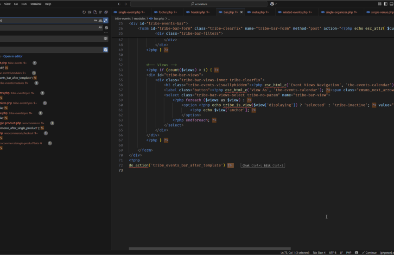Go forward with navigation arrow

126,4
